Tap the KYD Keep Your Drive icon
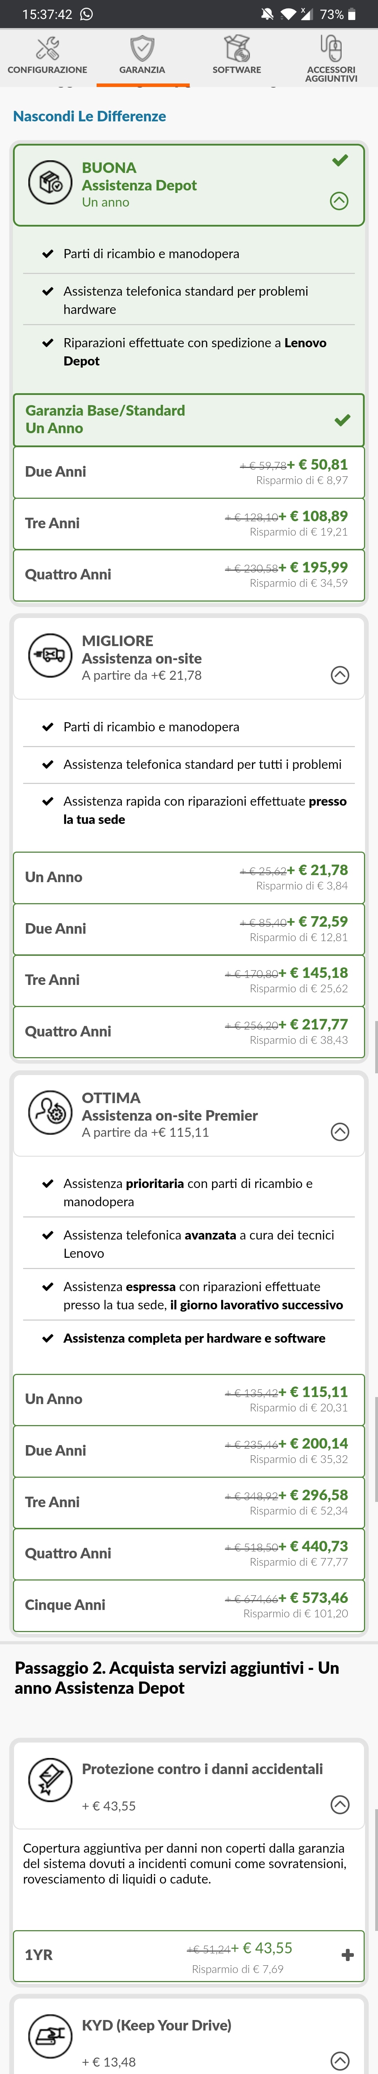 tap(50, 2035)
